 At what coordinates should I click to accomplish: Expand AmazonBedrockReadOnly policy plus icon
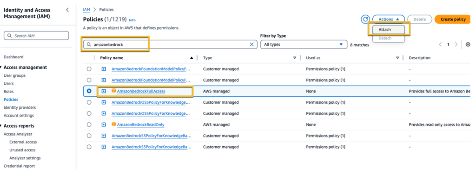104,124
